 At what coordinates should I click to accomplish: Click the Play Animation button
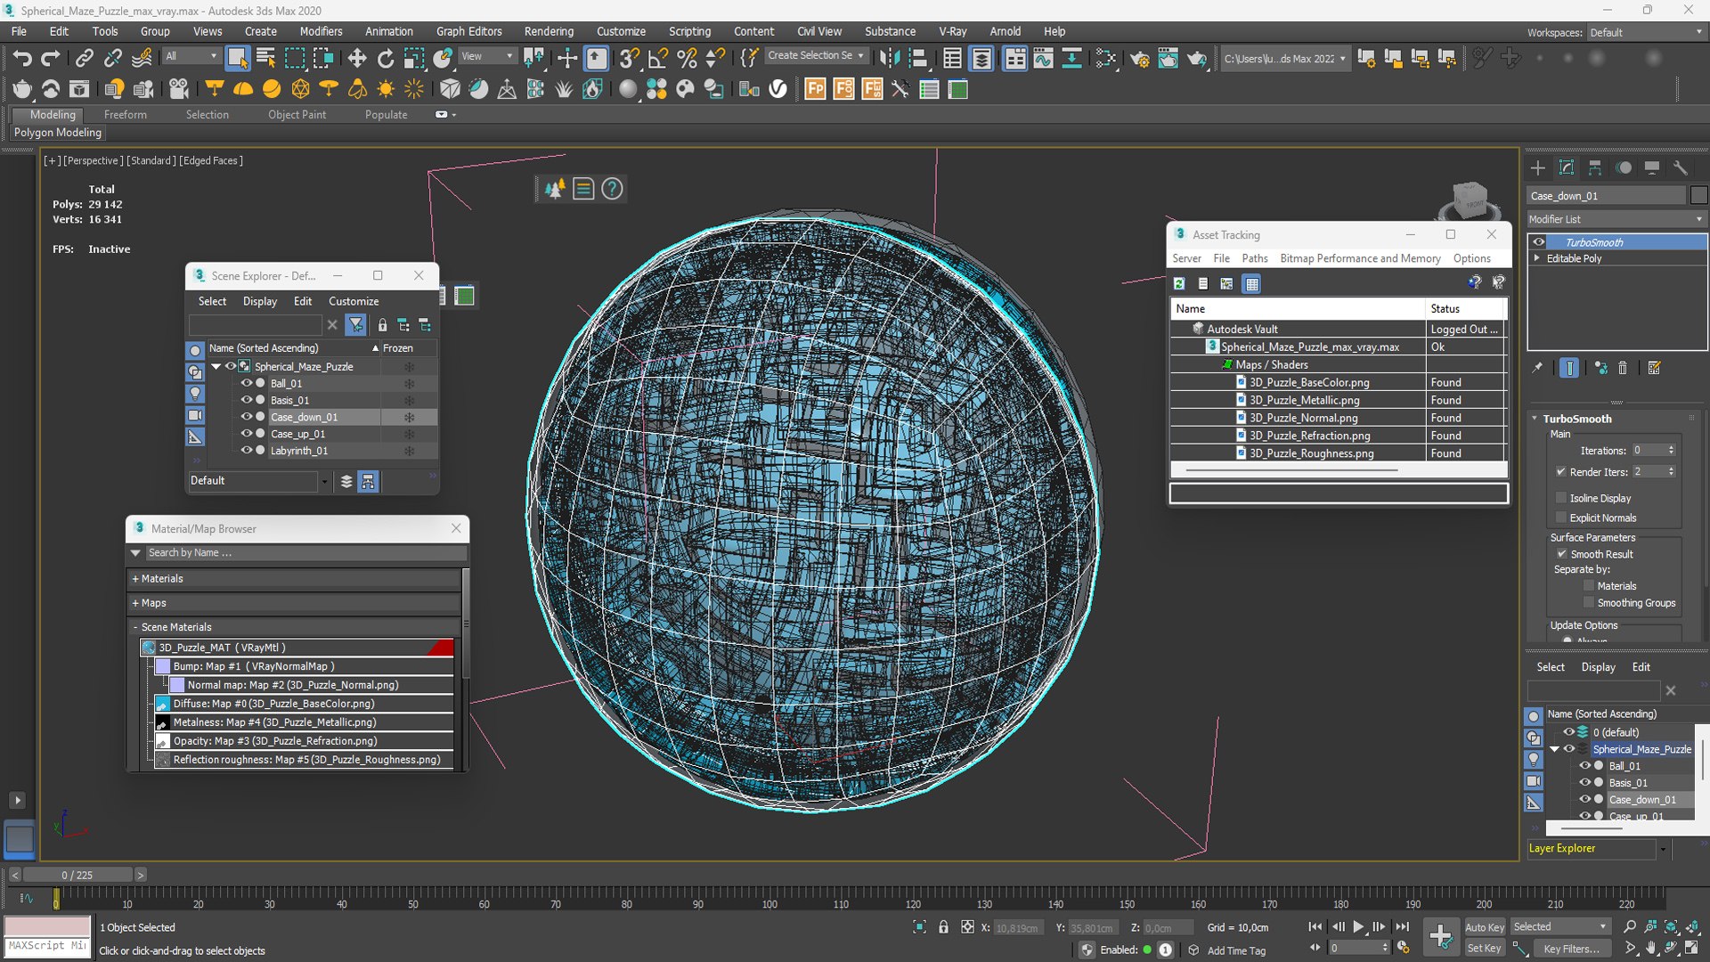pyautogui.click(x=1358, y=927)
